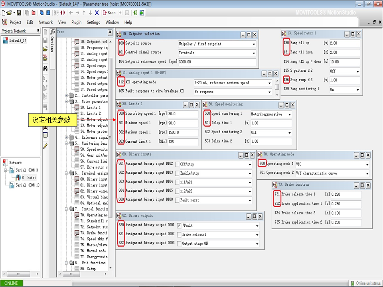Image resolution: width=383 pixels, height=287 pixels.
Task: Open the Network menu
Action: tap(45, 22)
